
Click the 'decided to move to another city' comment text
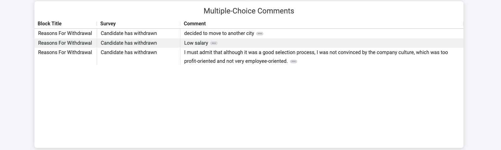pos(219,33)
